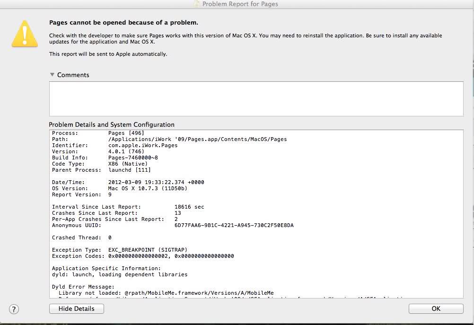Image resolution: width=474 pixels, height=325 pixels.
Task: Open help with the question mark button
Action: (14, 309)
